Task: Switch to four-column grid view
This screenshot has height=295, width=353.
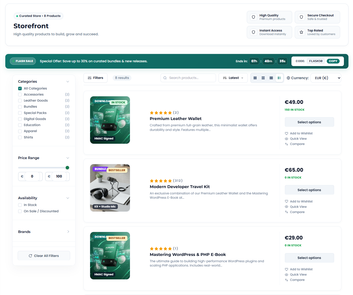Action: [271, 78]
